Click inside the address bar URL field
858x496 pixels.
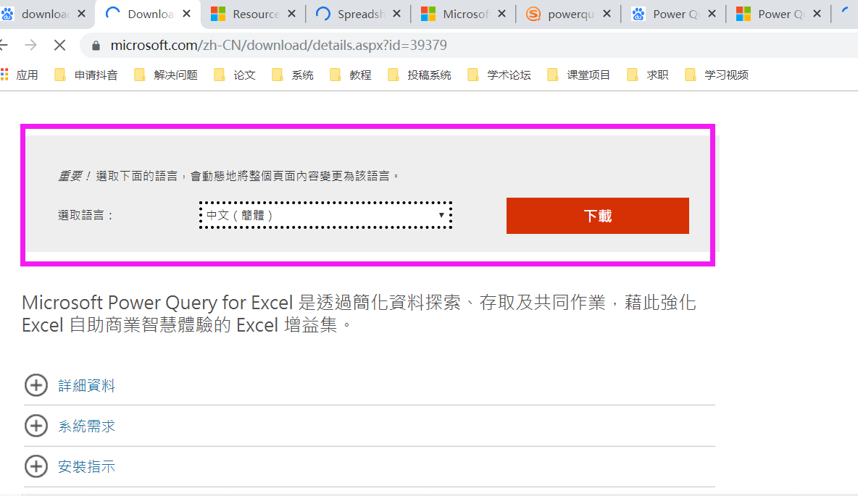pos(290,45)
